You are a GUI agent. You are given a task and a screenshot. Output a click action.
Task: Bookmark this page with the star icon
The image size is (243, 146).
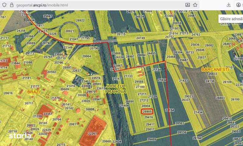tap(195, 5)
